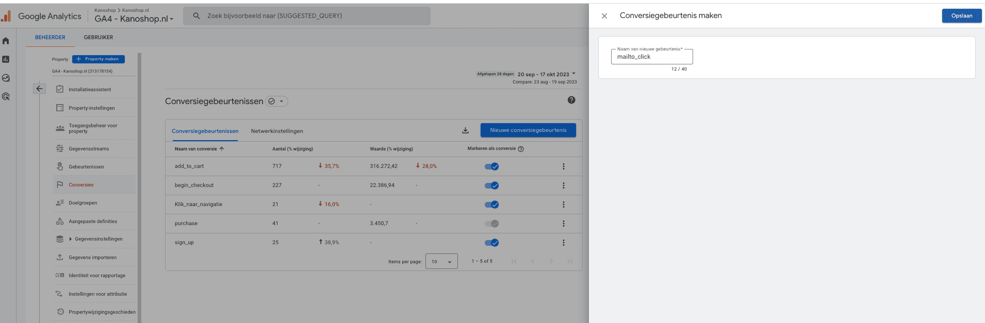
Task: Switch to the BEHEERDER tab
Action: pos(50,37)
